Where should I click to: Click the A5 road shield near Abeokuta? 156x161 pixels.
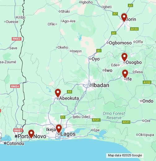[x=69, y=92]
